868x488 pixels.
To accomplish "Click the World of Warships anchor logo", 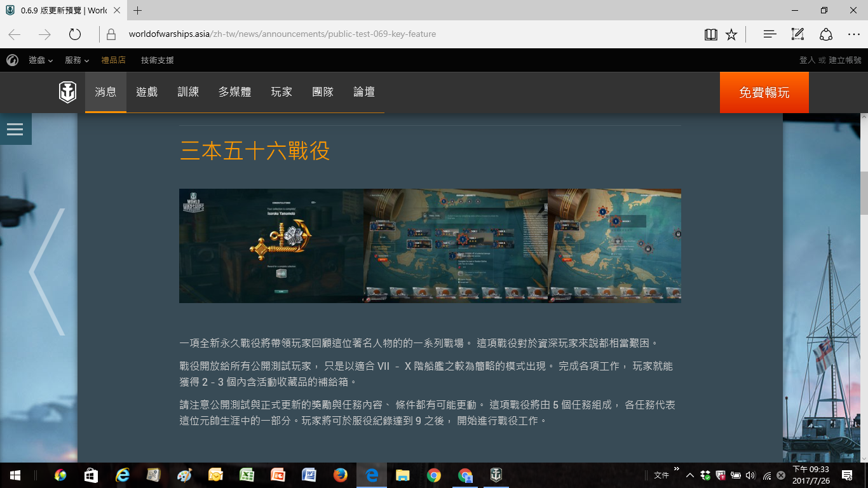I will (x=67, y=92).
